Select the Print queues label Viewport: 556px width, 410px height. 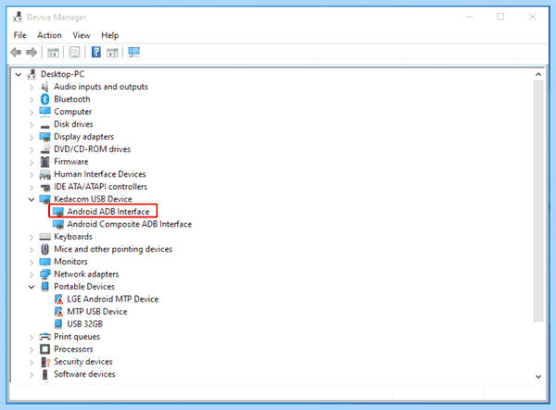coord(77,337)
